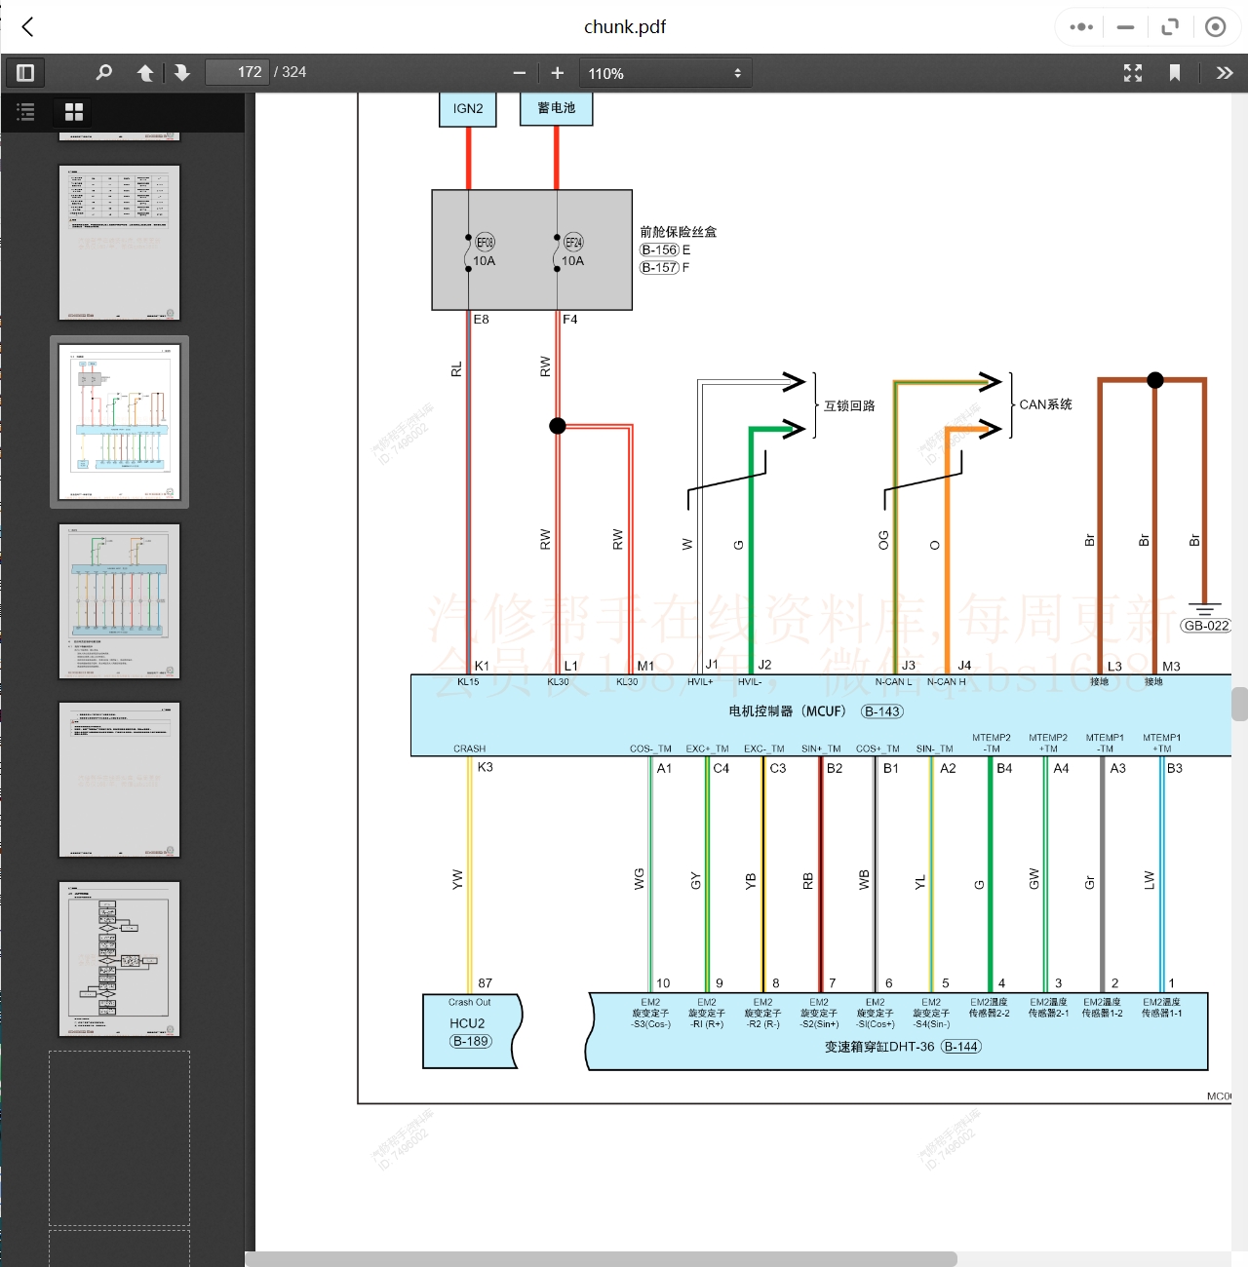
Task: Show the thumbnails grid view
Action: [x=74, y=112]
